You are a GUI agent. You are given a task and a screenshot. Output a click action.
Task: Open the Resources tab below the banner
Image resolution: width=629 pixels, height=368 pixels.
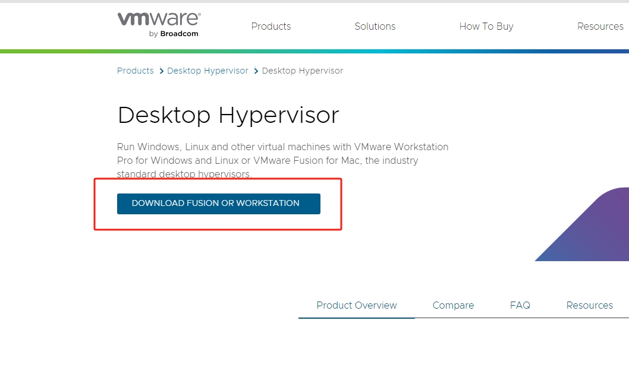589,306
